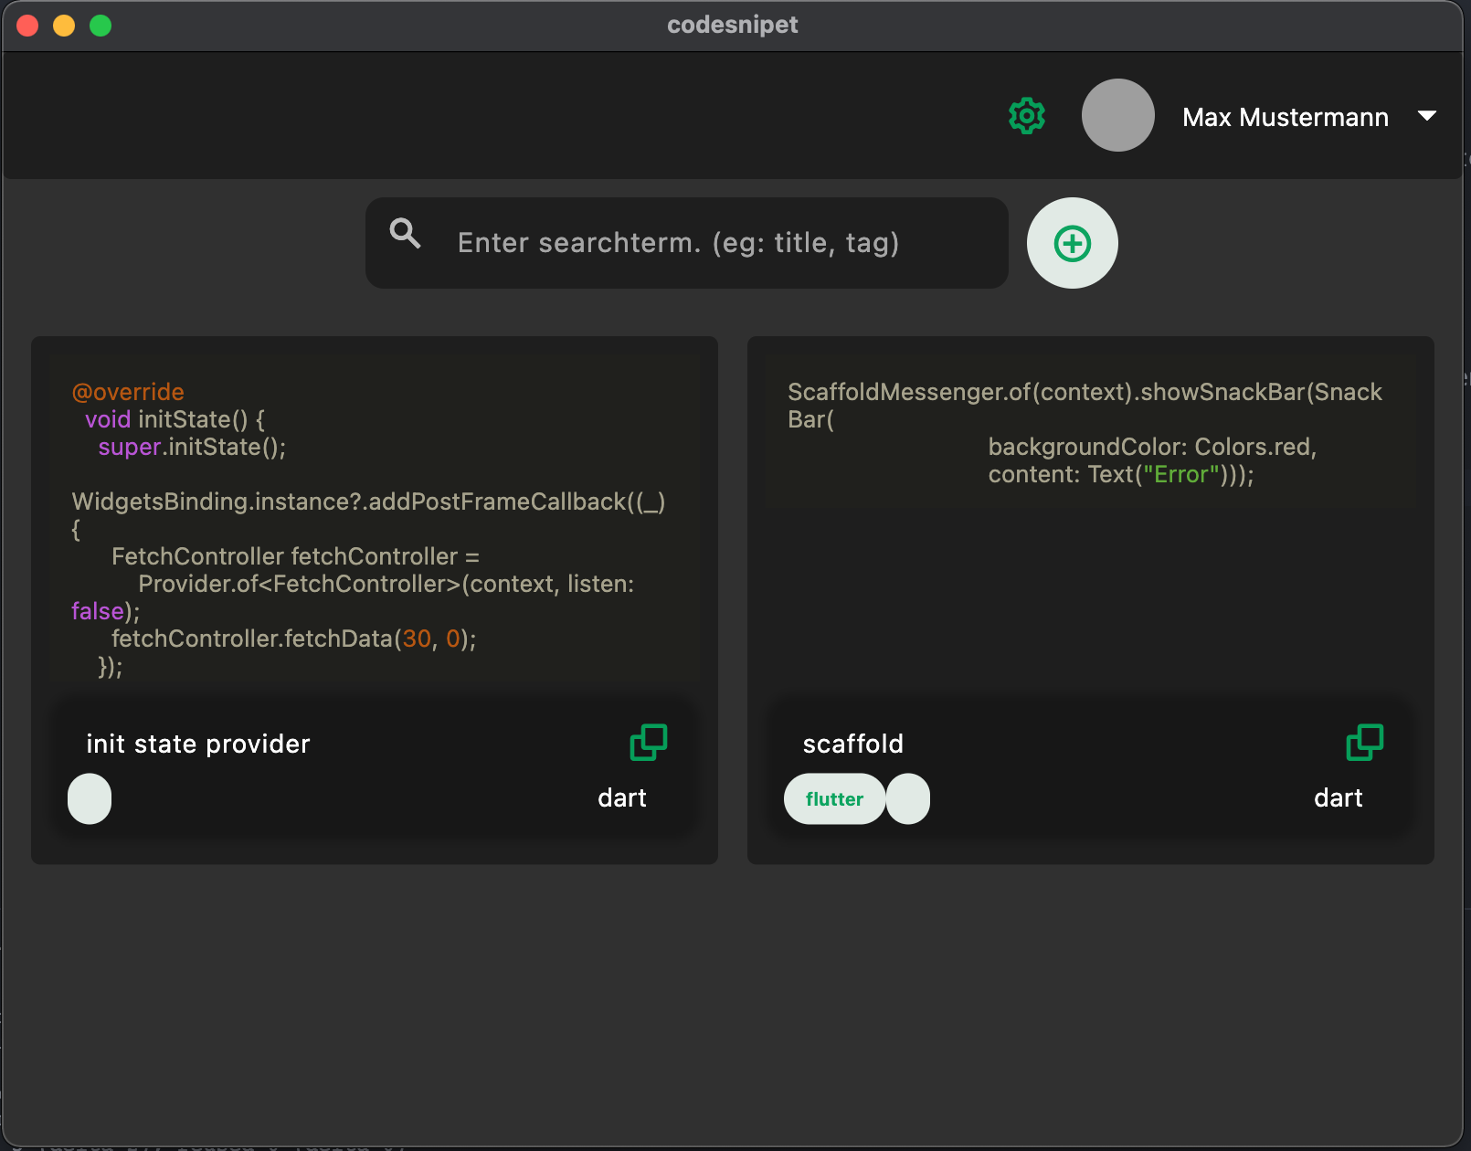Select the scaffold snippet title
The width and height of the screenshot is (1471, 1151).
click(x=852, y=743)
